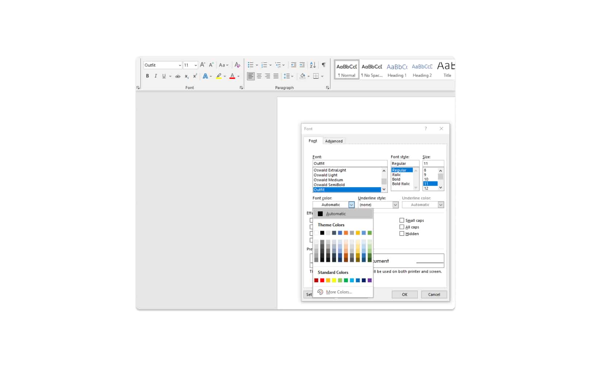Select Bold Italic font style

(x=402, y=184)
